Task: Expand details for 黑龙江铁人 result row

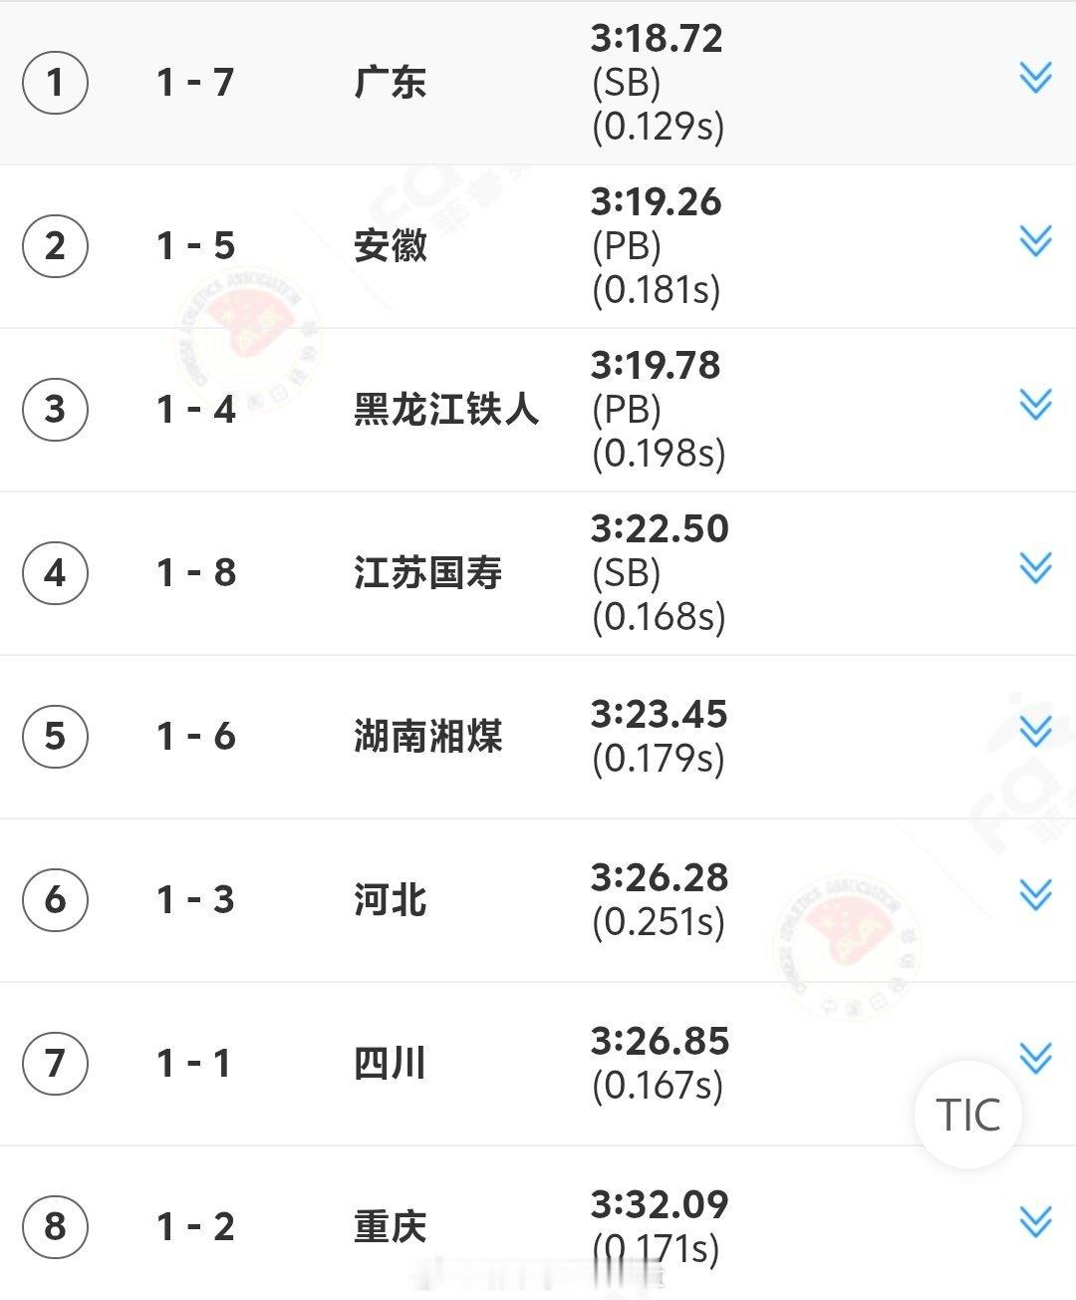Action: pos(1036,404)
